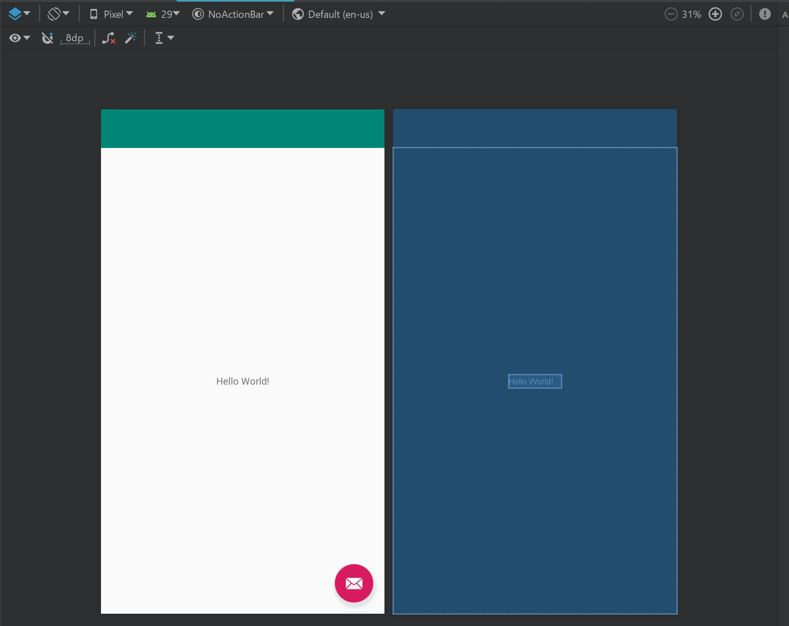789x626 pixels.
Task: Zoom in on the layout preview
Action: (x=715, y=14)
